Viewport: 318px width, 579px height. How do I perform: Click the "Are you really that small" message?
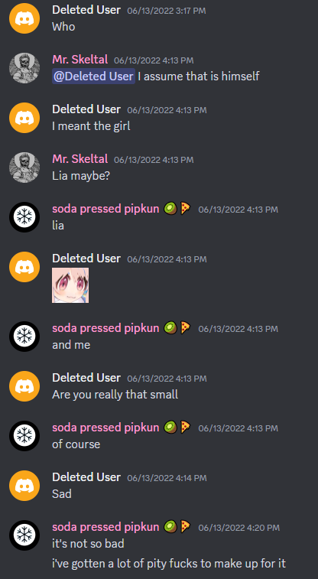115,395
